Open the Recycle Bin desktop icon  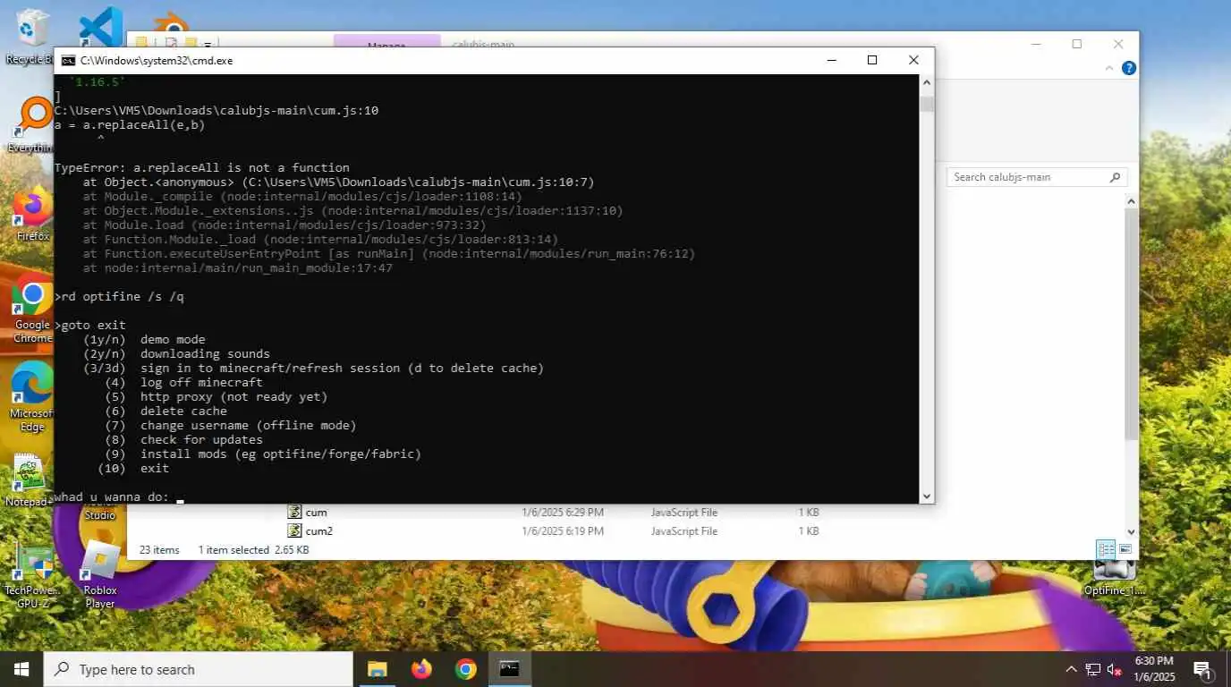[x=30, y=36]
